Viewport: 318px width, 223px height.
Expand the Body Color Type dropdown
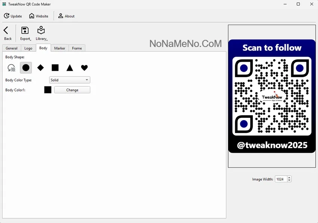coord(70,80)
